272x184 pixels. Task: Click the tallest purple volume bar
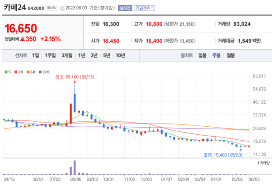[75, 168]
